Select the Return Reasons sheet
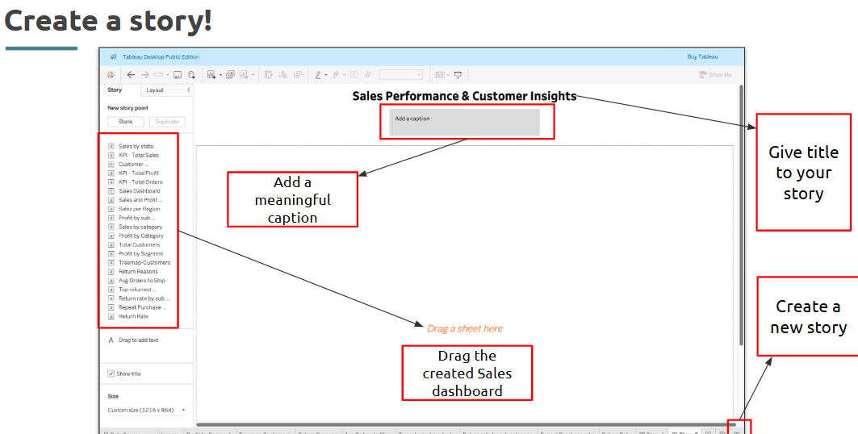858x434 pixels. click(139, 272)
